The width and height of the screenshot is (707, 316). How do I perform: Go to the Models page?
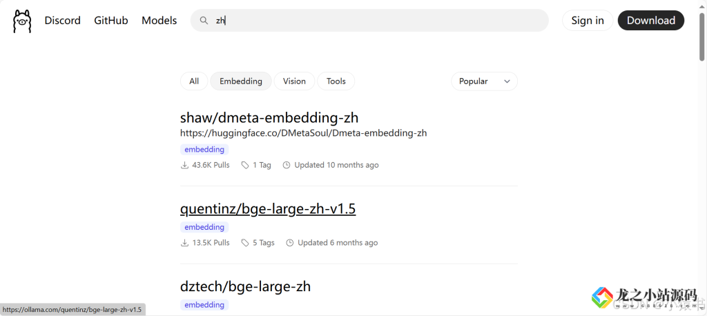tap(159, 20)
